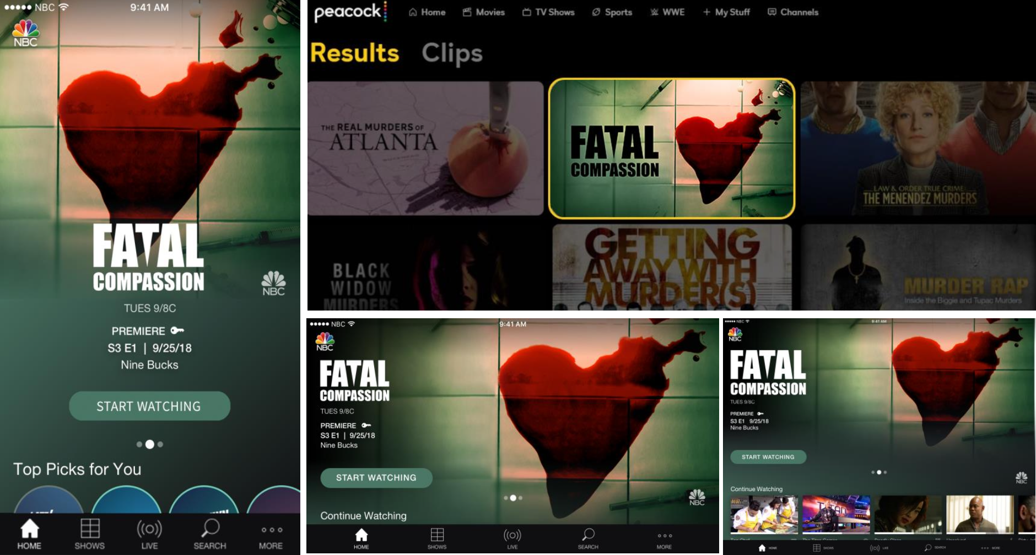Image resolution: width=1036 pixels, height=555 pixels.
Task: Select the Black Widow Murders card
Action: click(425, 267)
